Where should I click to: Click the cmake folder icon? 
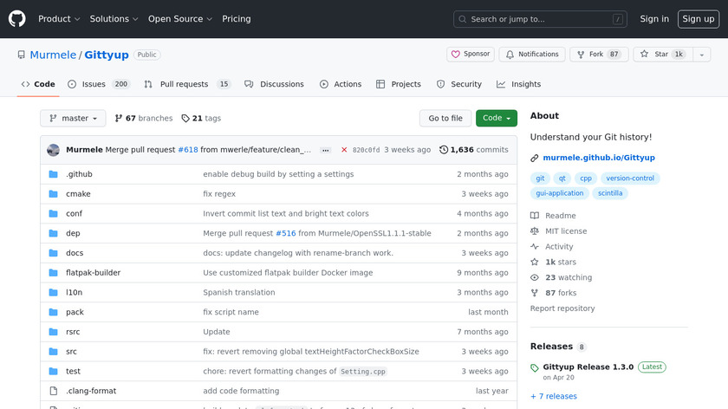coord(54,193)
